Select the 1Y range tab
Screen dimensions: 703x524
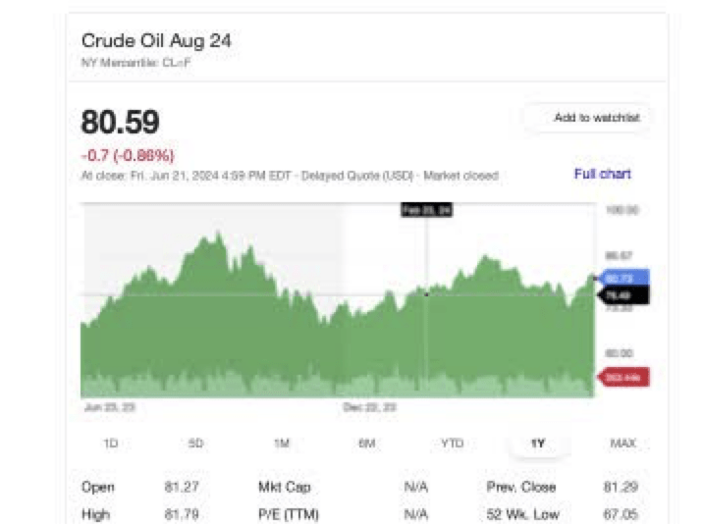click(538, 444)
